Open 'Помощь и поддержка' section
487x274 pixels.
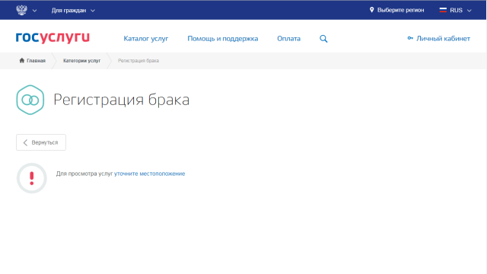point(223,39)
